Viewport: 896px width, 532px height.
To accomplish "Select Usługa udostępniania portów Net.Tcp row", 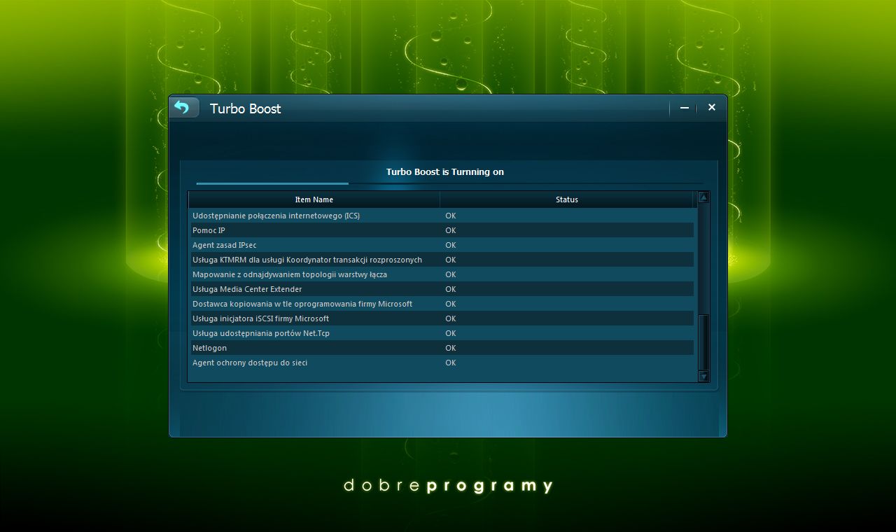I will pos(441,333).
